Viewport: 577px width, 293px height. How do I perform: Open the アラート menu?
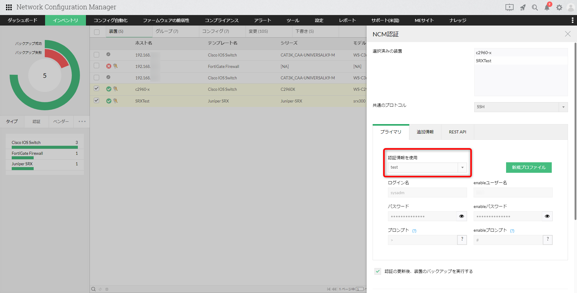263,20
